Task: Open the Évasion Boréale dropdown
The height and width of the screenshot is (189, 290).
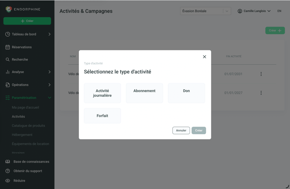Action: pyautogui.click(x=205, y=11)
